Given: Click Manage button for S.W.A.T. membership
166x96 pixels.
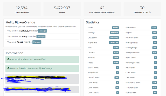Looking at the screenshot, I should pyautogui.click(x=42, y=31).
